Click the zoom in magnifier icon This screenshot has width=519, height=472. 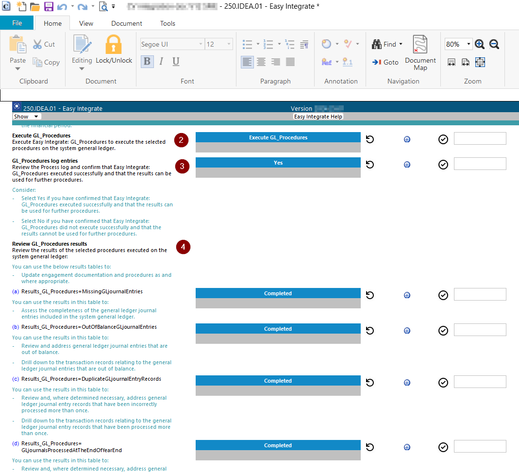[x=480, y=44]
